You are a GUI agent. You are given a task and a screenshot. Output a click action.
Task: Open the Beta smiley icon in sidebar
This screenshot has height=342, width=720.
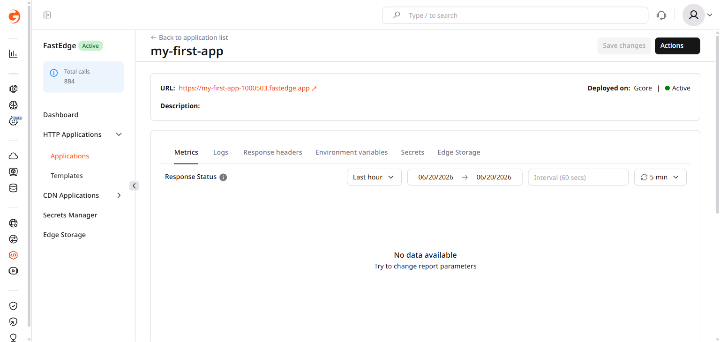(14, 121)
